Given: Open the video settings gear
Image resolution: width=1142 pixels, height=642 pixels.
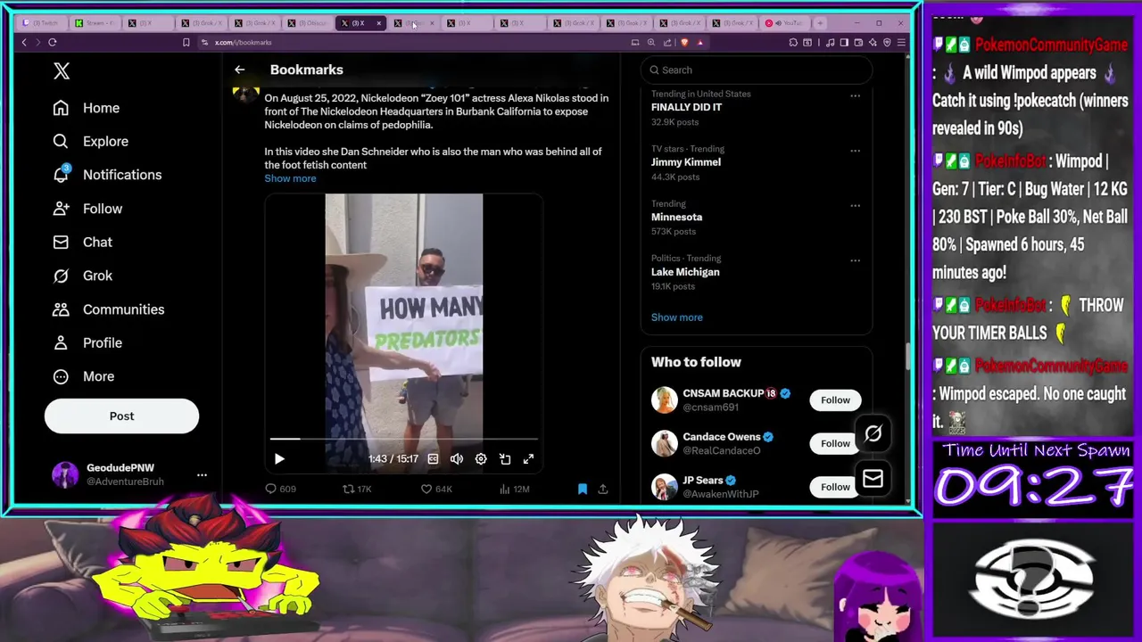Looking at the screenshot, I should point(481,459).
